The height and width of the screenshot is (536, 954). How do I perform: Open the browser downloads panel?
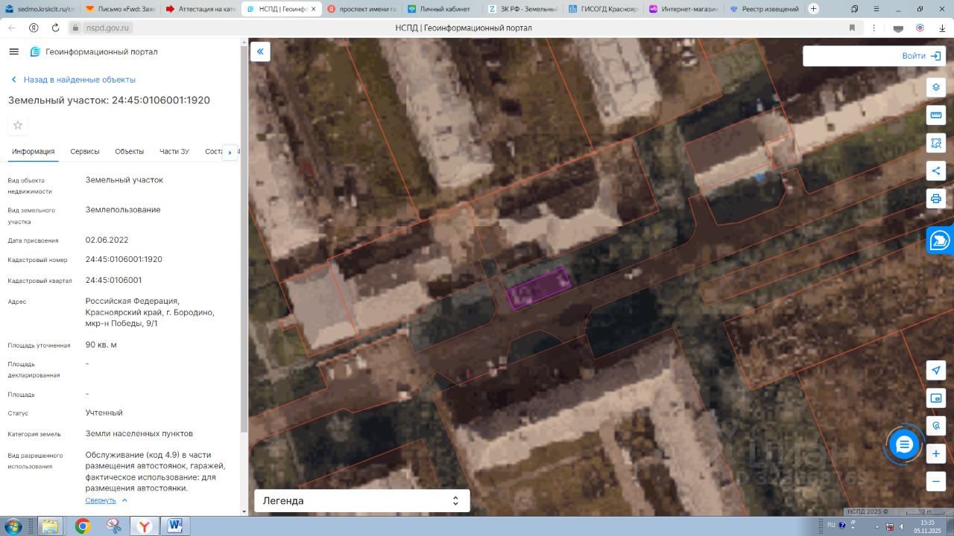pyautogui.click(x=942, y=28)
